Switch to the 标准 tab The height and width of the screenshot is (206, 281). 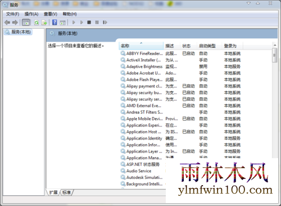(x=66, y=192)
